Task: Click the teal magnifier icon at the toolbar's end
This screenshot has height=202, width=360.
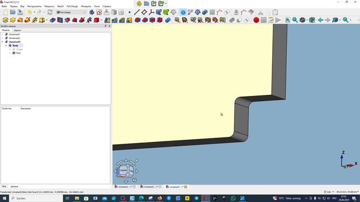Action: [345, 20]
